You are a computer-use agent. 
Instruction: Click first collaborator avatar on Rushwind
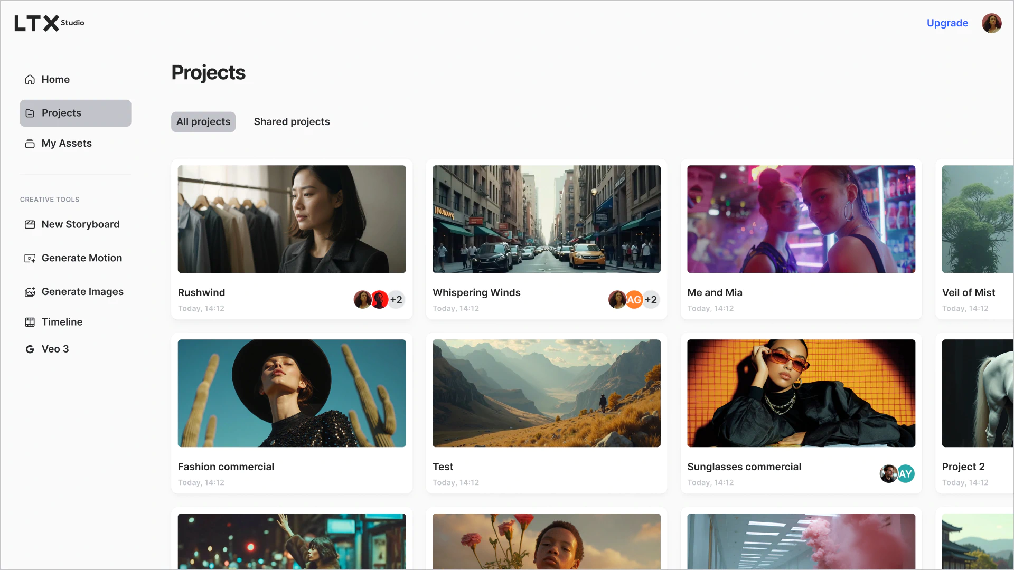pyautogui.click(x=362, y=300)
